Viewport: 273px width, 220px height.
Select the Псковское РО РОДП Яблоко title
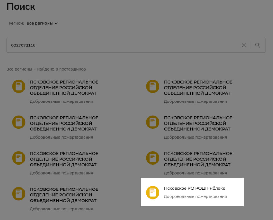pos(194,188)
